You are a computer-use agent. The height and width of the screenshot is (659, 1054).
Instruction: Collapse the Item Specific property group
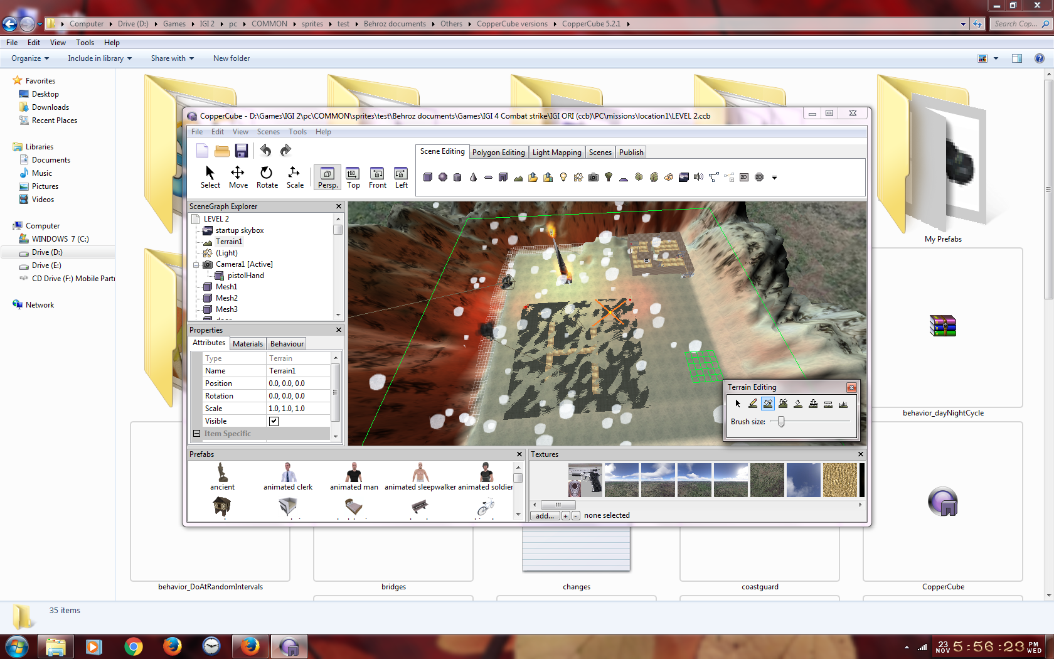point(197,434)
